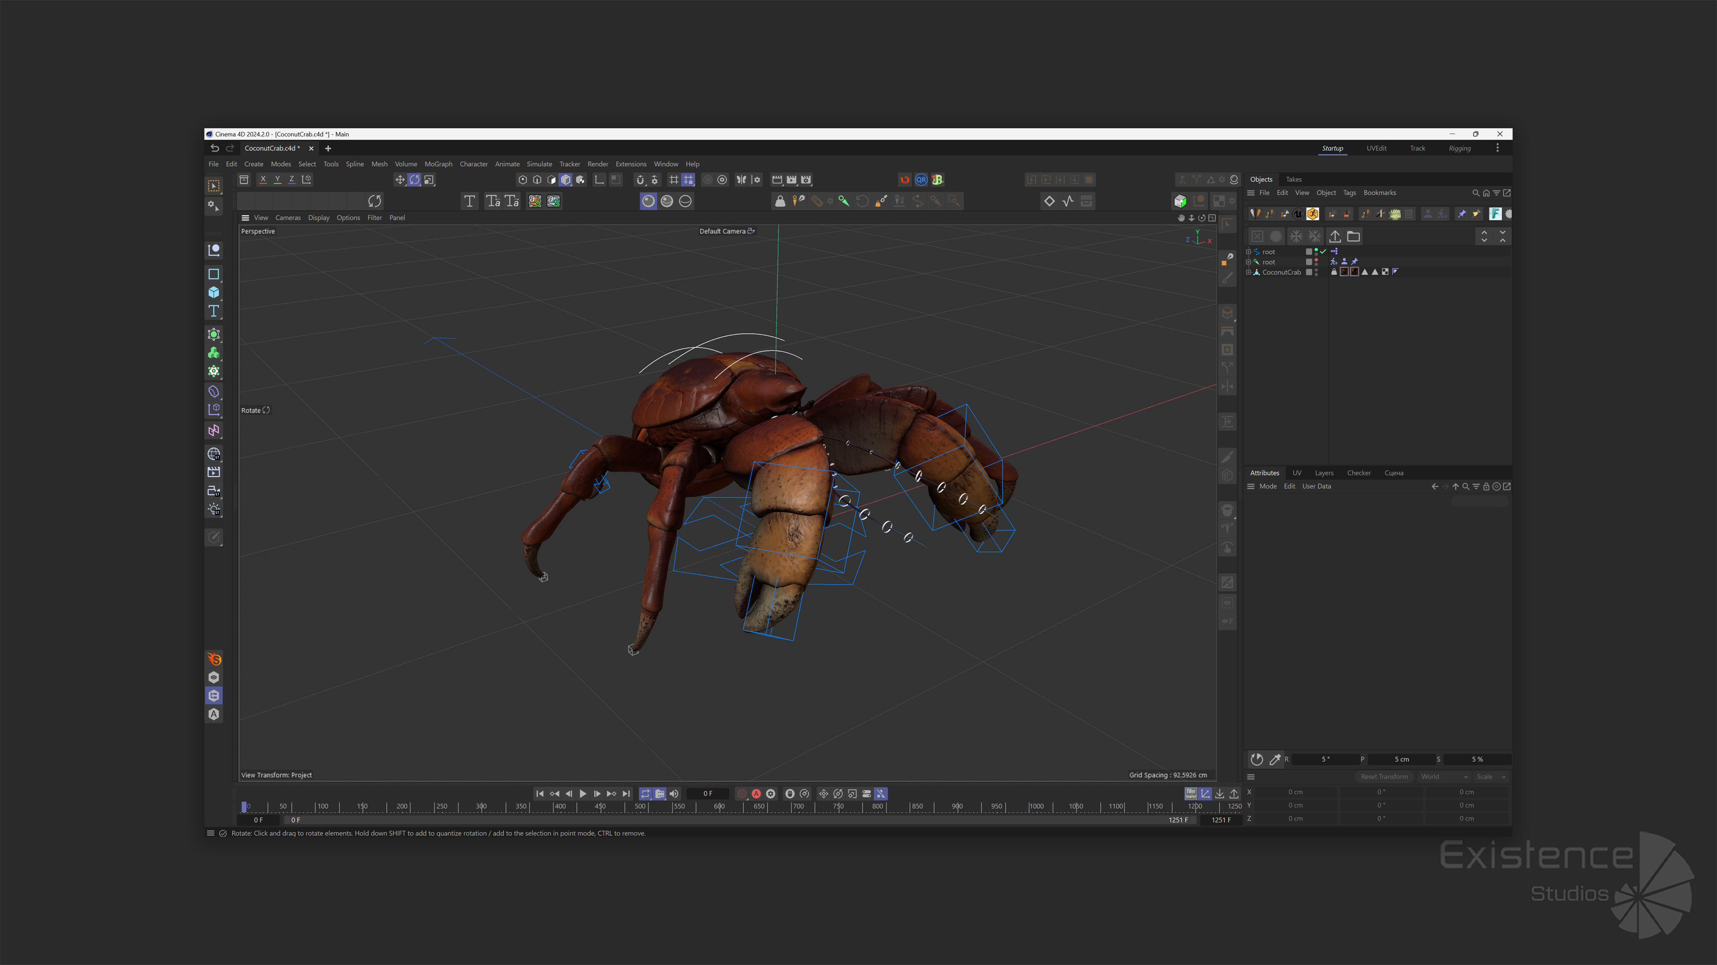This screenshot has width=1717, height=965.
Task: Click the green-white cube asset icon
Action: click(1180, 201)
